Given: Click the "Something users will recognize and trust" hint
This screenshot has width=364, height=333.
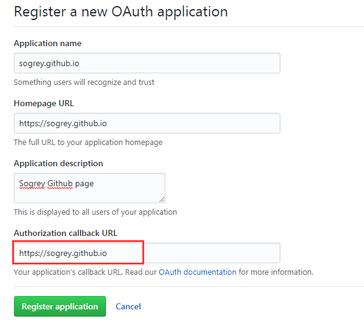Looking at the screenshot, I should (84, 82).
